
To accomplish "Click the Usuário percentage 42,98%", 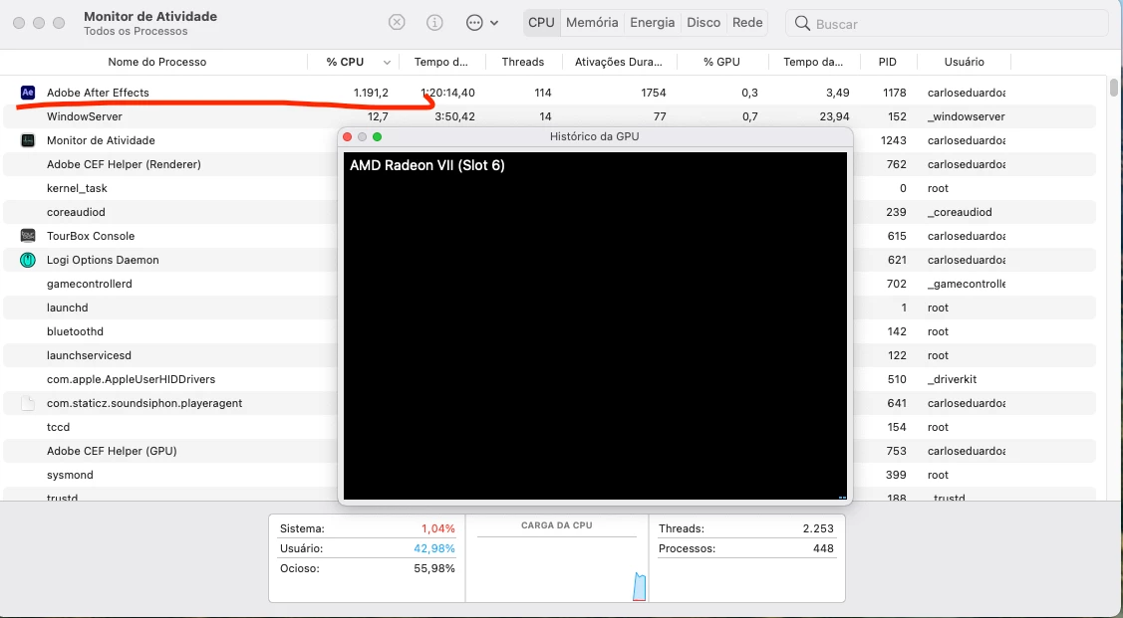I will point(434,548).
